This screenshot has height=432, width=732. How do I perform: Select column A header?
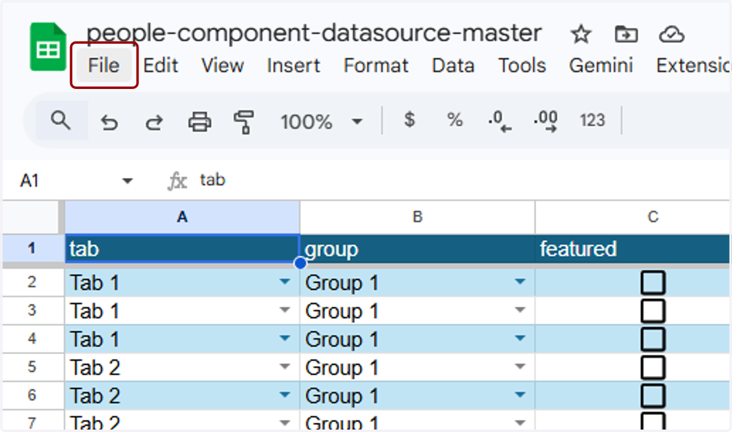point(182,217)
